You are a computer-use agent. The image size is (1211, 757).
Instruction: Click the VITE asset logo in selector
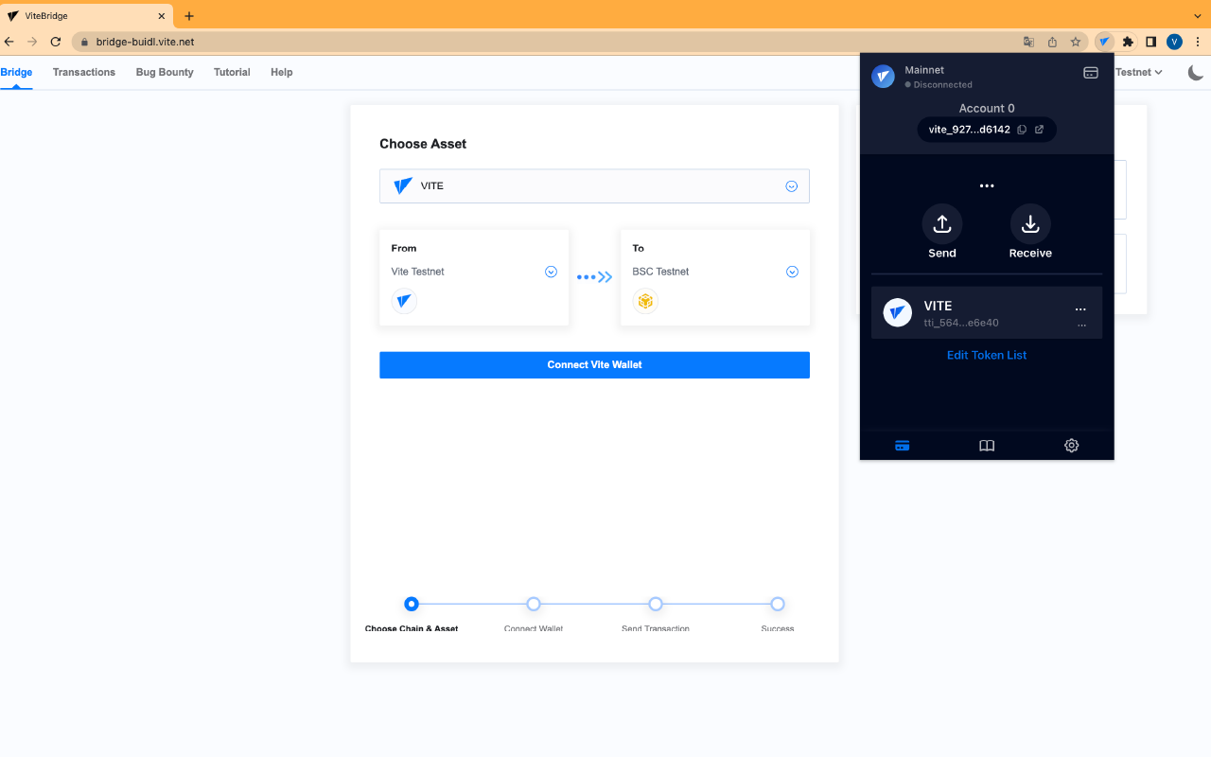click(x=403, y=185)
